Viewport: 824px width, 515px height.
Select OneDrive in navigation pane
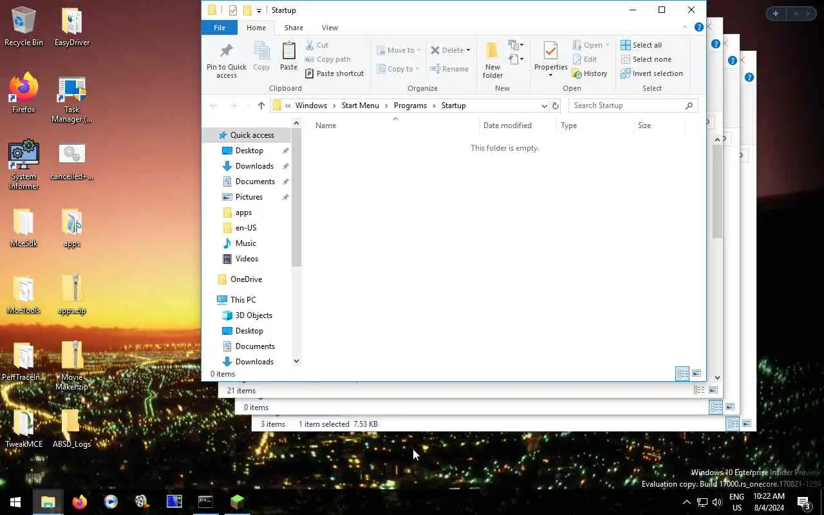[x=246, y=279]
